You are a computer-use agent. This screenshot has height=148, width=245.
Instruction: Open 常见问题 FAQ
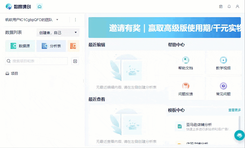coord(223,89)
